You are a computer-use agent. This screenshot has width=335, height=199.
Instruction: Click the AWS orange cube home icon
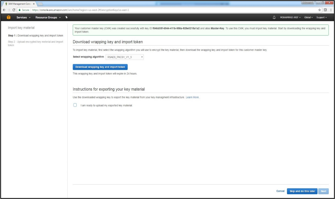click(9, 17)
